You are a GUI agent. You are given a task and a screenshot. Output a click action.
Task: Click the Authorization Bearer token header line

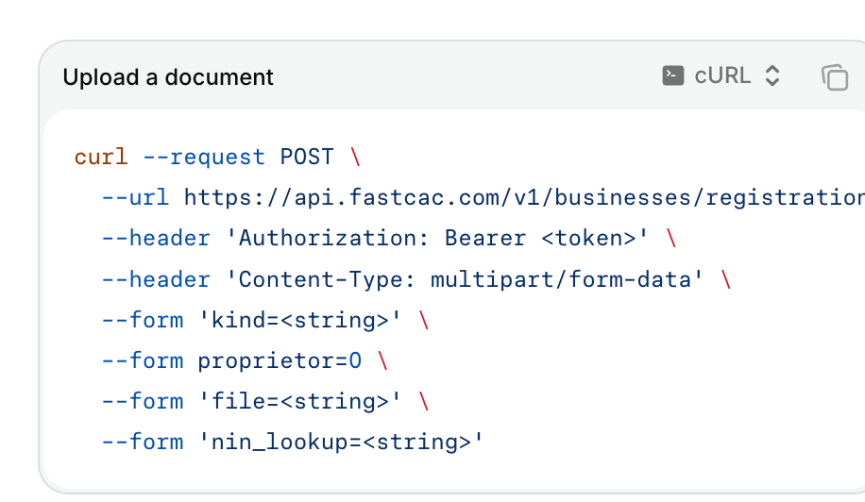pos(389,238)
